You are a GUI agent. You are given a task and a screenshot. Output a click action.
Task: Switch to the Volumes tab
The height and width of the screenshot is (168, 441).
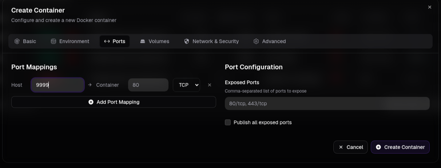click(x=155, y=41)
